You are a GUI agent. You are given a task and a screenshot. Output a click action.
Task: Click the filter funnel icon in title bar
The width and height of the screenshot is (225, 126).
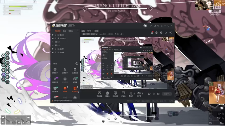pyautogui.click(x=158, y=26)
